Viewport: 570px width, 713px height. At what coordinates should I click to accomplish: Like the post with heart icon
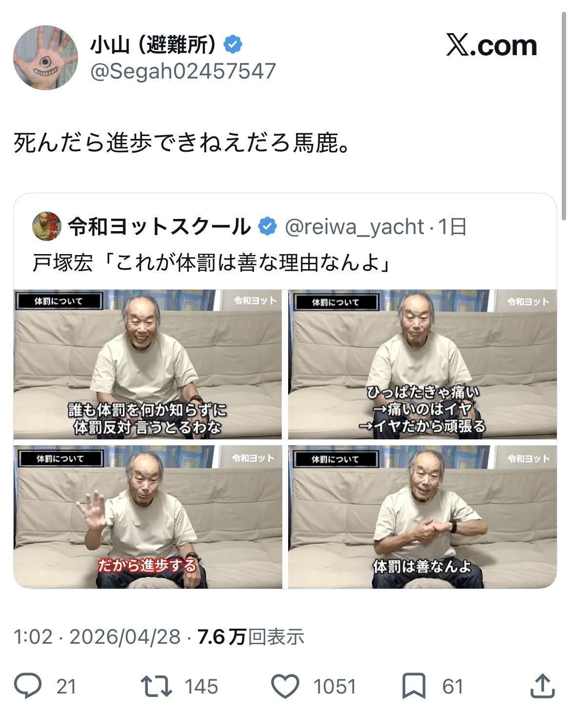[x=285, y=686]
